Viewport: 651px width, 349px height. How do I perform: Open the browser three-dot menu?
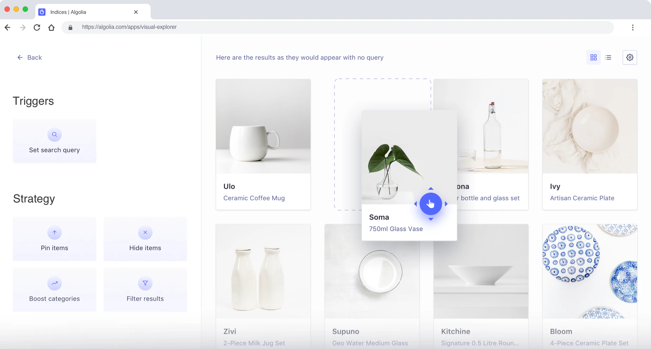[632, 27]
